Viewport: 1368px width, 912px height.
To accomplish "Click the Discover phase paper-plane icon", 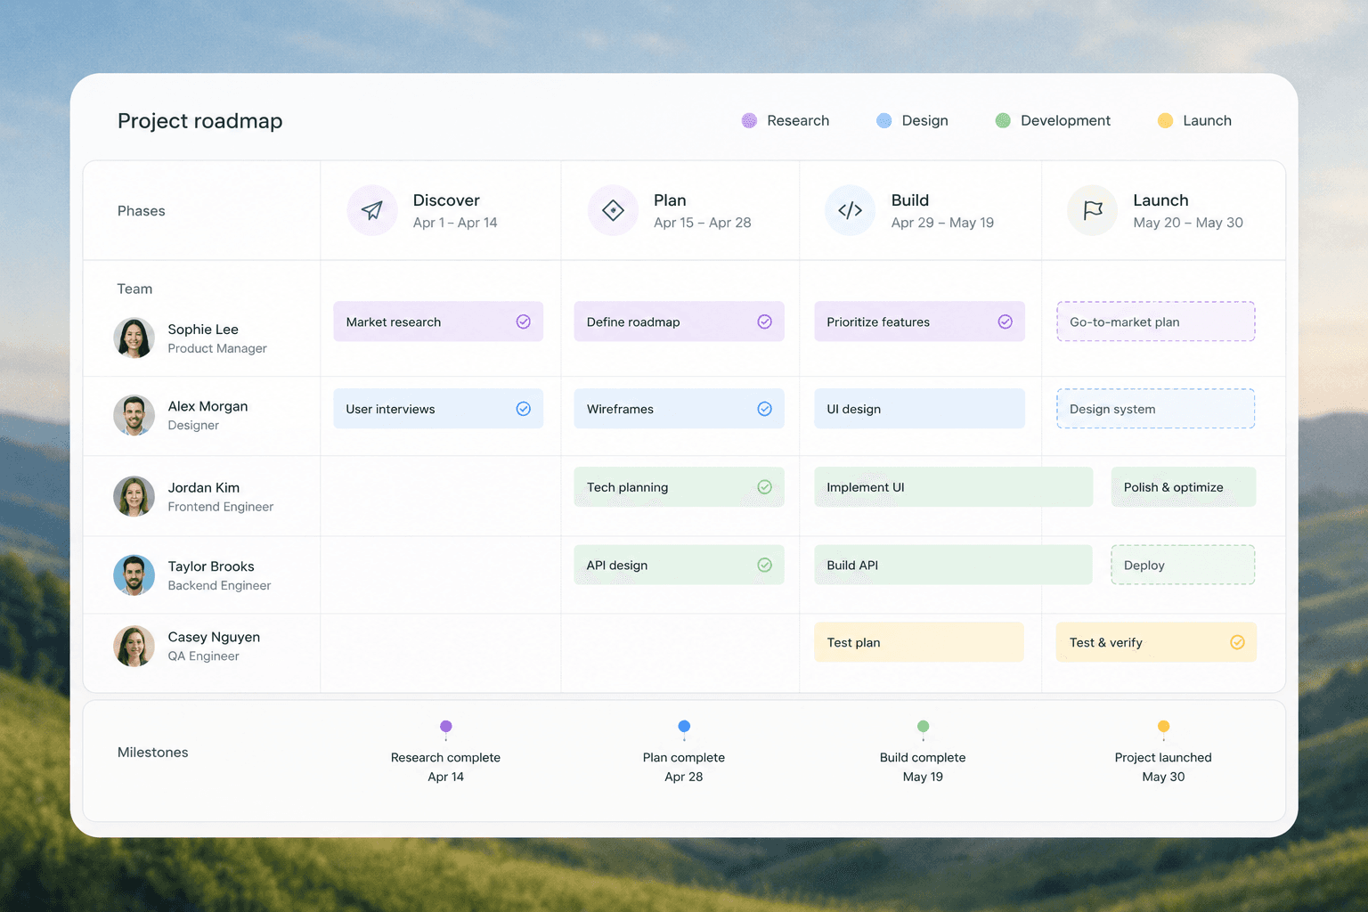I will (x=372, y=210).
